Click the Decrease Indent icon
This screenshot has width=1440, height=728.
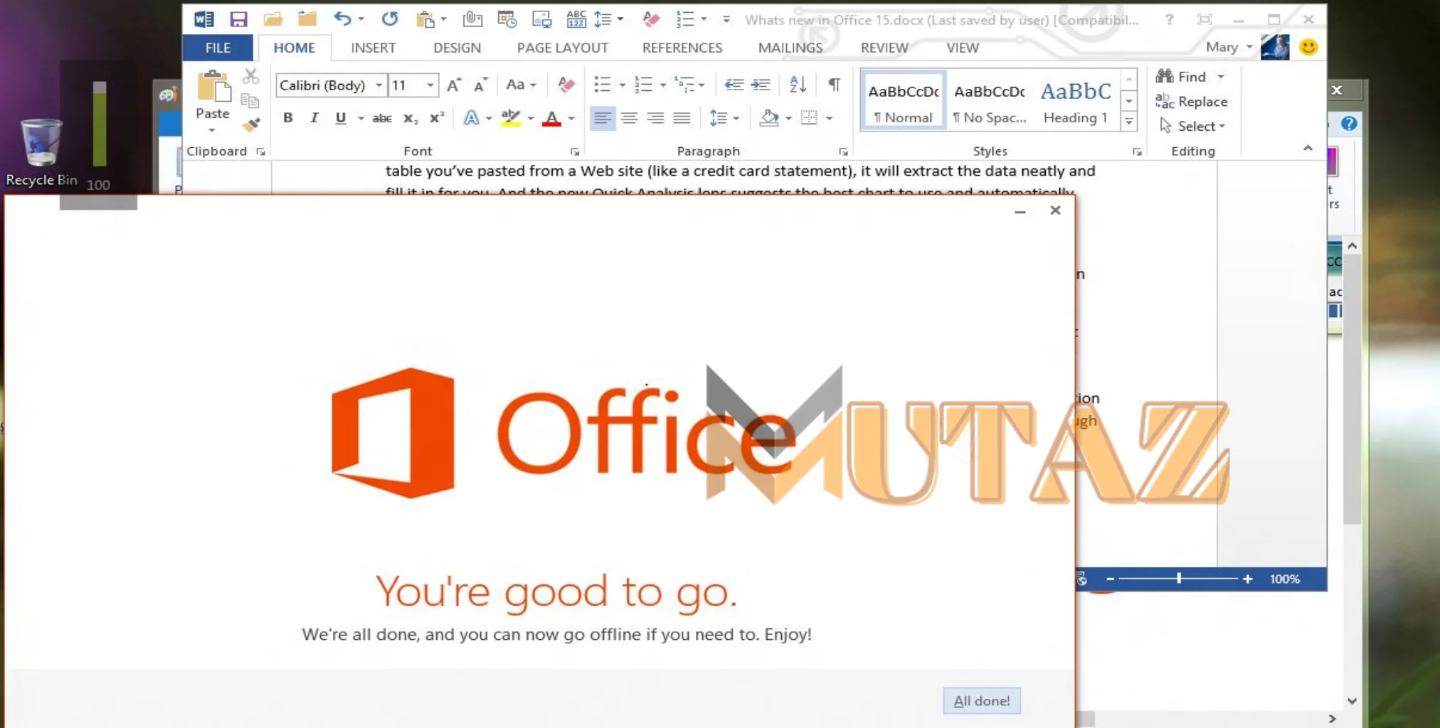734,85
